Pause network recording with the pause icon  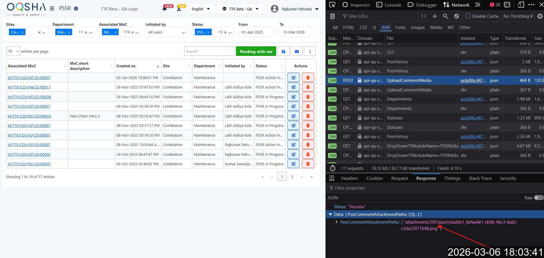pyautogui.click(x=424, y=16)
